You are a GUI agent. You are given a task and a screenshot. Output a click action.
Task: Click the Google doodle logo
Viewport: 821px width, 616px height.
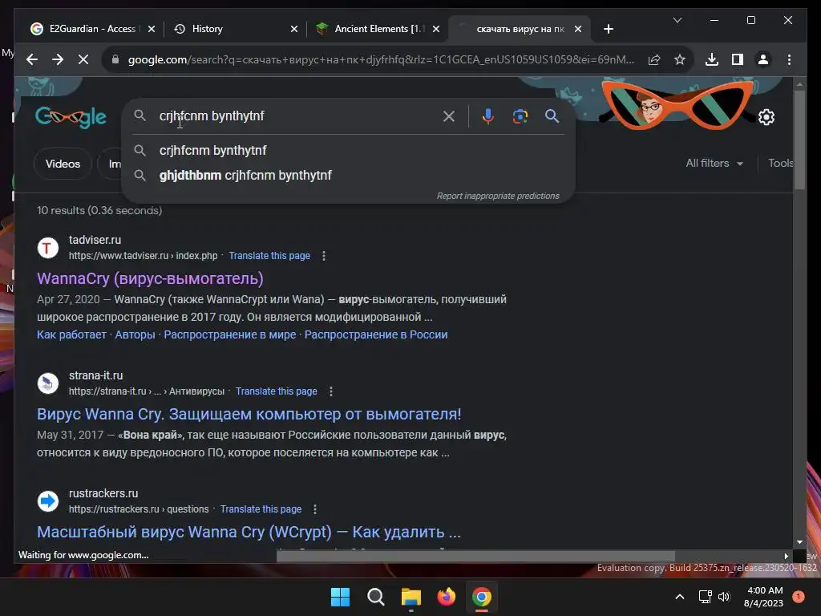71,117
